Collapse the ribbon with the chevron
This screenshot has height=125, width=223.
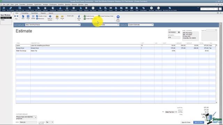click(x=221, y=13)
